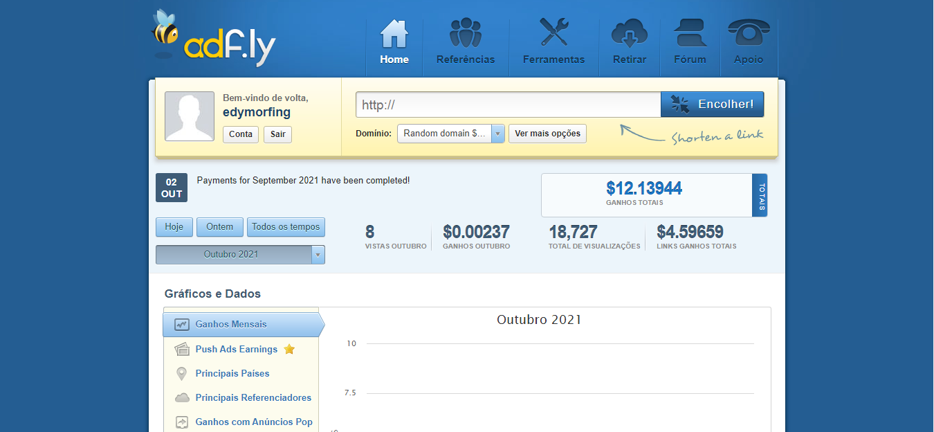Click the Ganhos com Anúncios Pop icon
Screen dimensions: 934x432
tap(182, 422)
